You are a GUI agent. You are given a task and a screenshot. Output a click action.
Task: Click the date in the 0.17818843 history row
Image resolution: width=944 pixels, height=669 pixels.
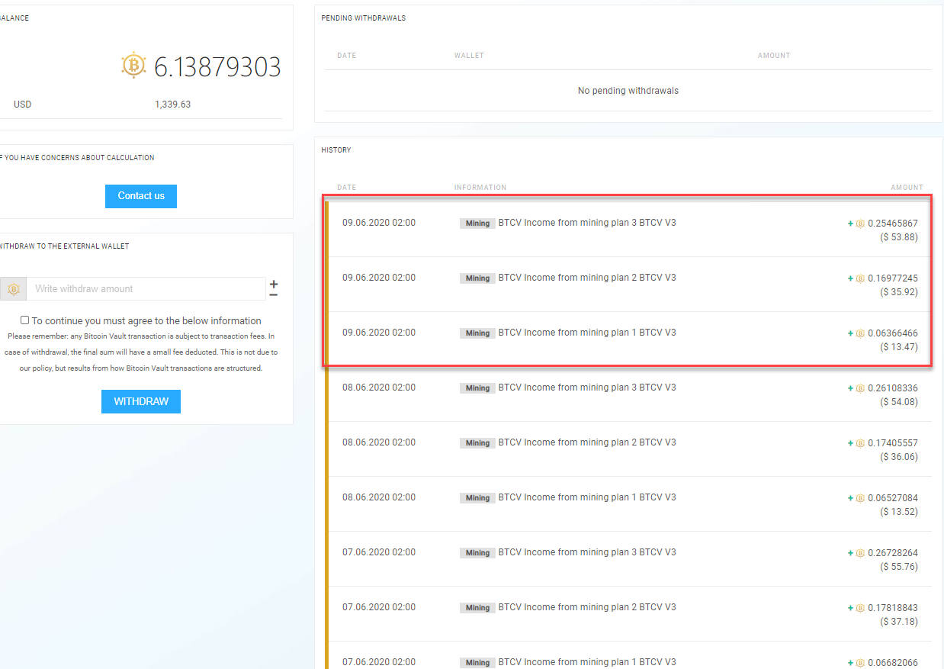tap(379, 607)
